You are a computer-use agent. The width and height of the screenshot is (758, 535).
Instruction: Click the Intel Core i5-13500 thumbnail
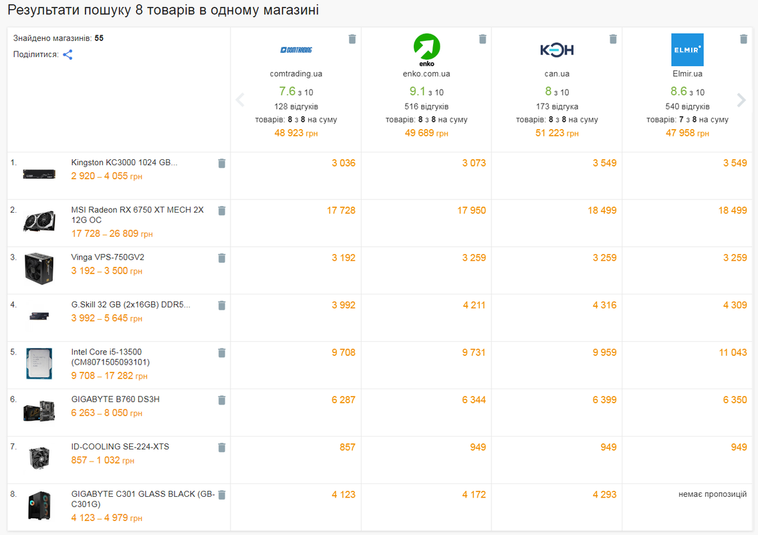(x=39, y=363)
